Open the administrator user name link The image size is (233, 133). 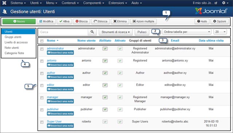(x=55, y=48)
